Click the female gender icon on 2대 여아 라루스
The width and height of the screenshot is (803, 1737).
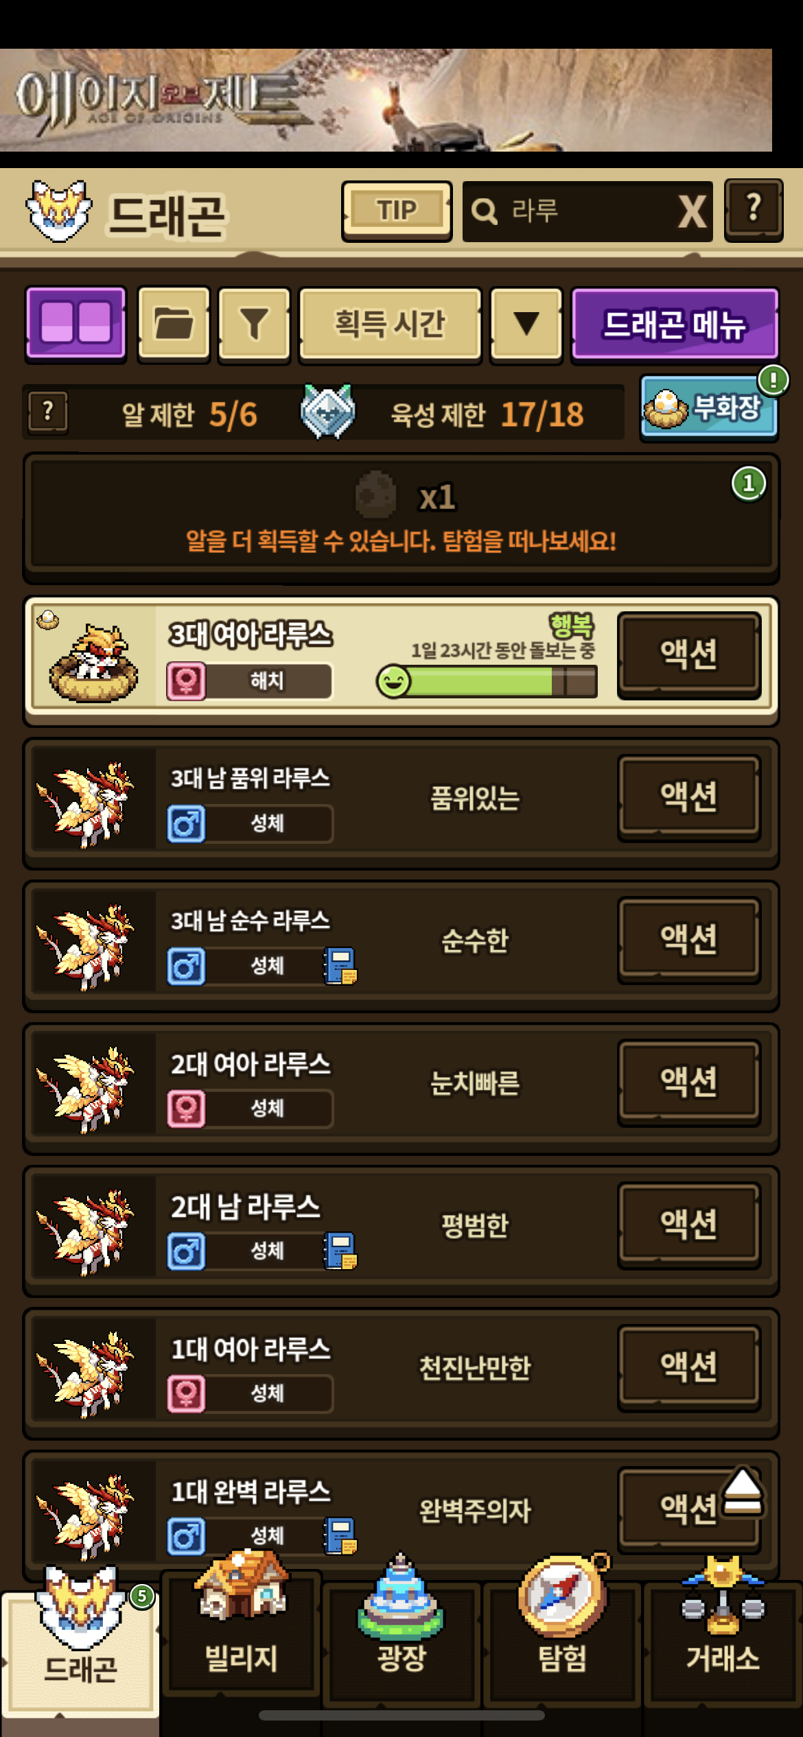186,1109
